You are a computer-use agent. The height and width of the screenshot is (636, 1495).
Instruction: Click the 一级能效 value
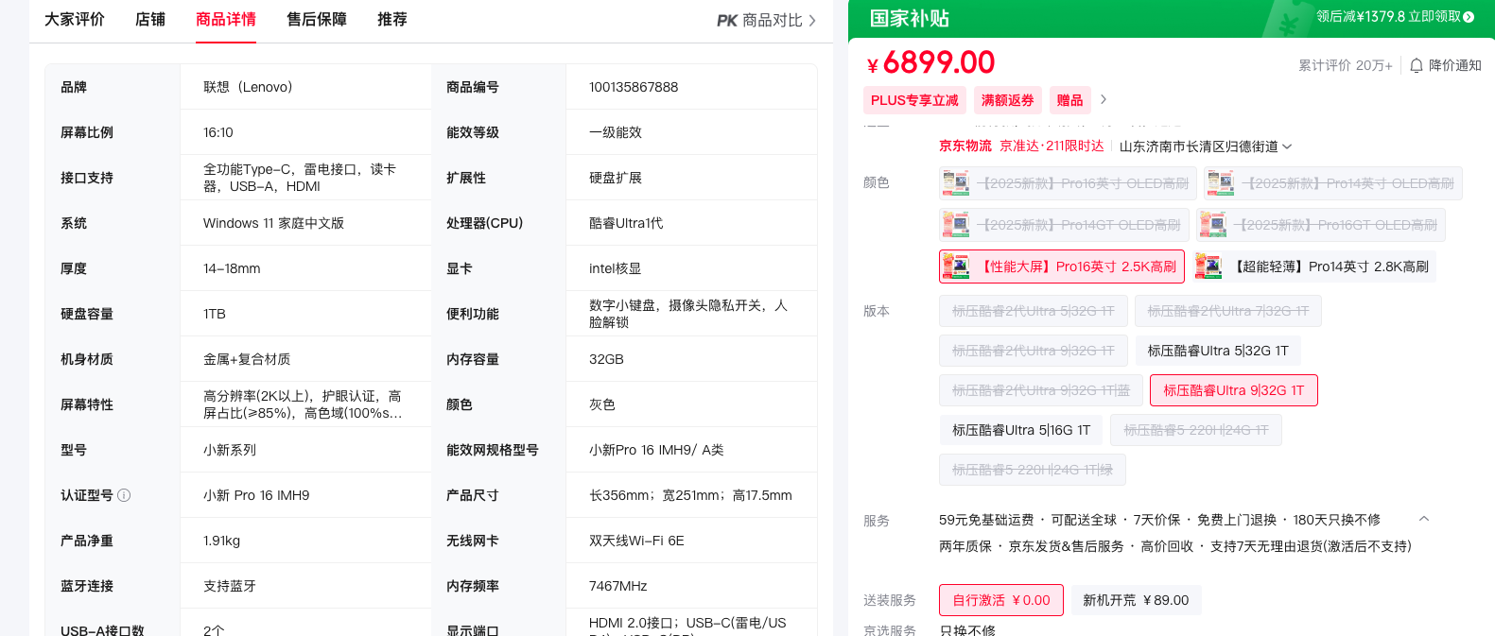click(616, 132)
